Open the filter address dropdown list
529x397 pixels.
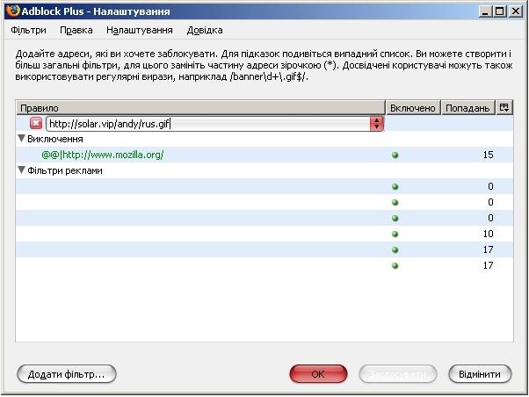point(378,124)
